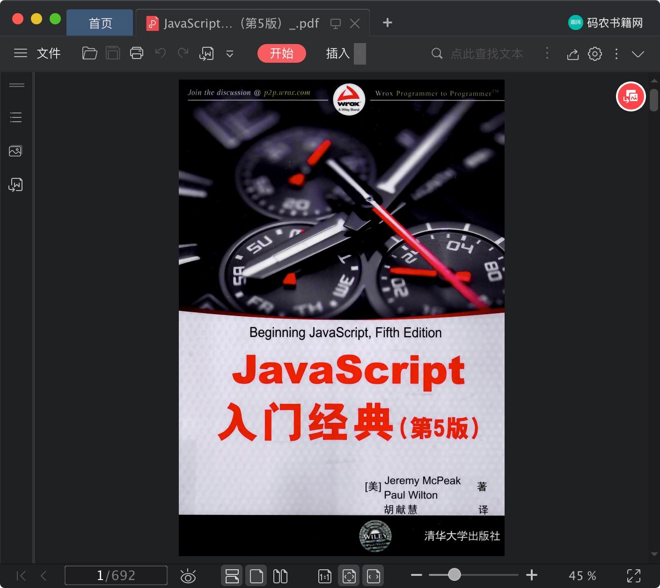Click the 45 % zoom value

pos(582,575)
